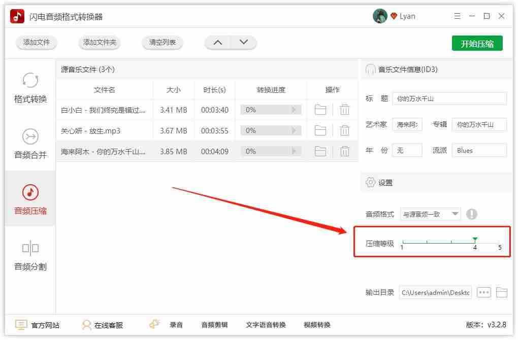Open 在线客服 link
Viewport: 518px width, 340px height.
[x=103, y=325]
